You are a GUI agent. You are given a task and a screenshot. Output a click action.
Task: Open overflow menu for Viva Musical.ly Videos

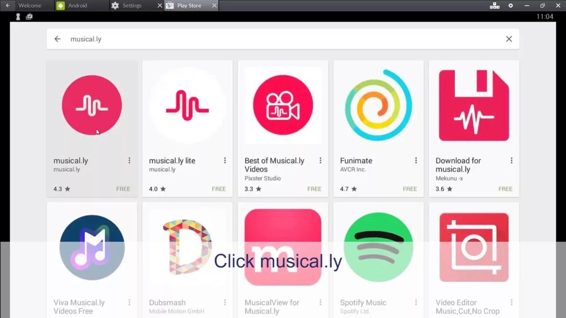pyautogui.click(x=129, y=302)
